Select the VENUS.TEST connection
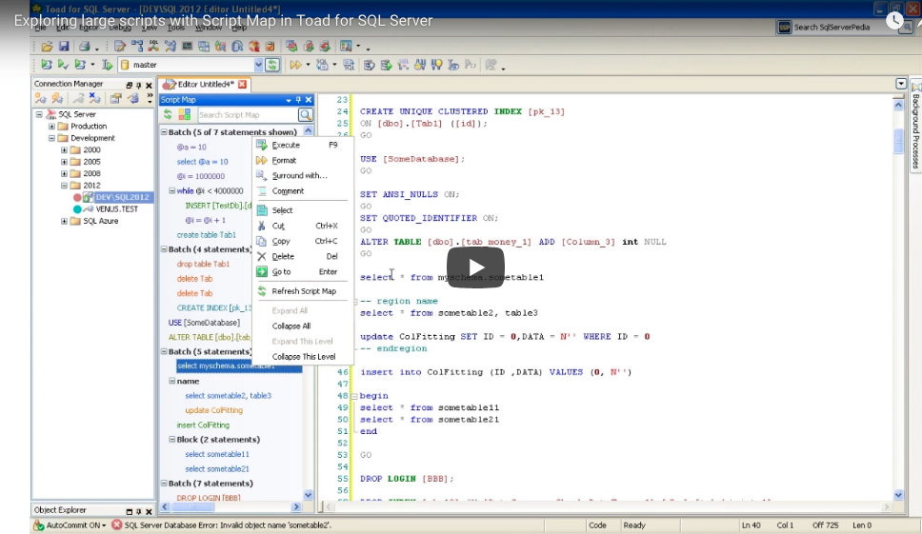Image resolution: width=922 pixels, height=534 pixels. pos(116,208)
